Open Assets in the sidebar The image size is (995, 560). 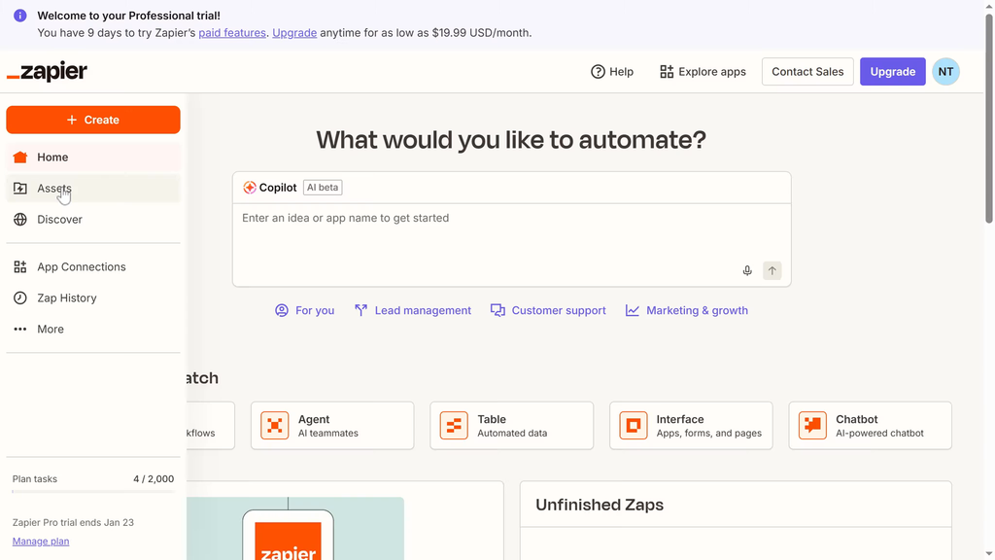click(54, 189)
